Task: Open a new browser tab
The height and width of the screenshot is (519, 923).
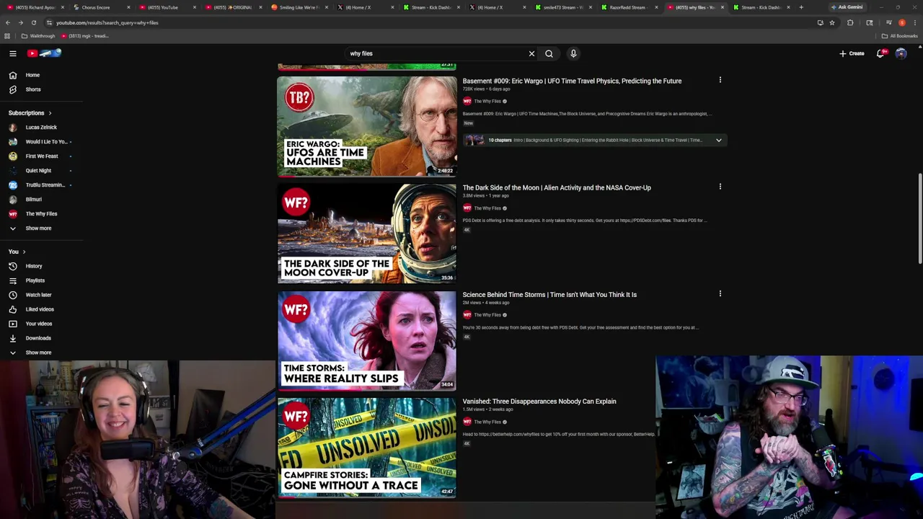Action: [x=800, y=7]
